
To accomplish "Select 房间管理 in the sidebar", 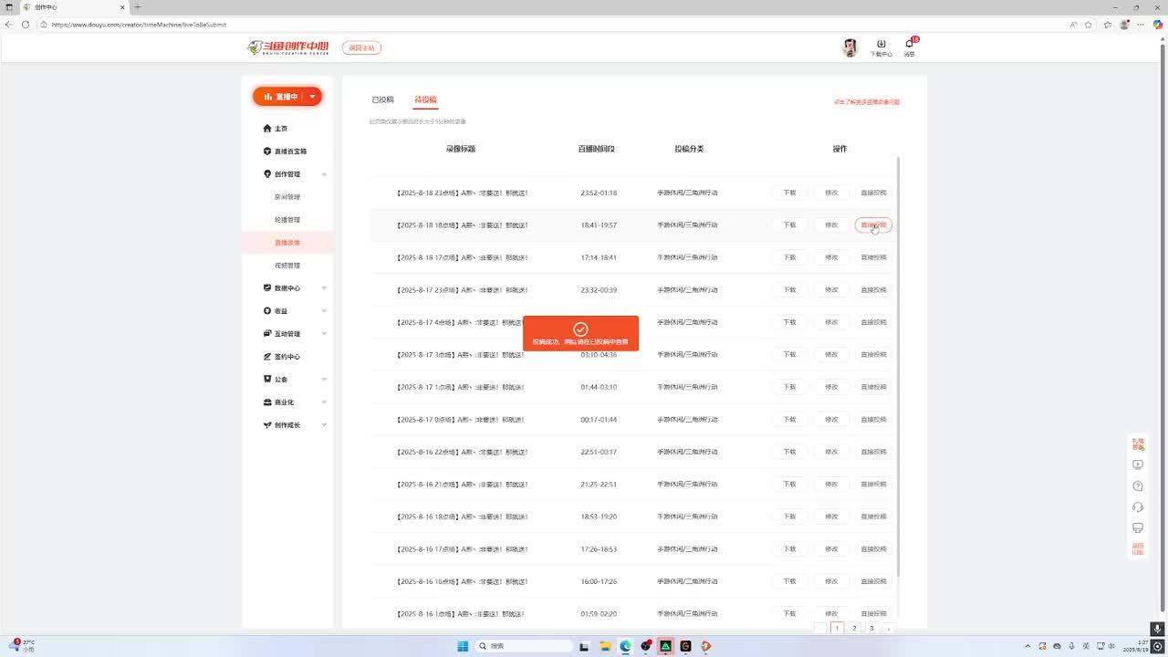I will [x=287, y=197].
